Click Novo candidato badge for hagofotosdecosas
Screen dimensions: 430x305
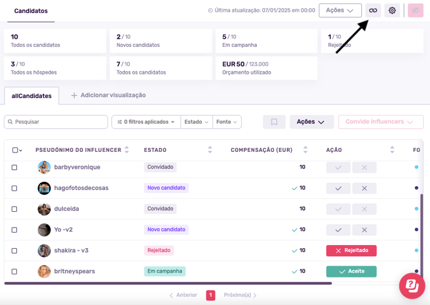pyautogui.click(x=166, y=188)
